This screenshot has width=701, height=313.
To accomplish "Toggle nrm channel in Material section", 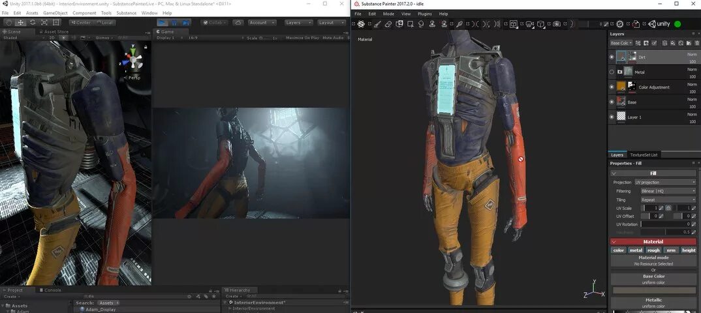I will point(671,250).
